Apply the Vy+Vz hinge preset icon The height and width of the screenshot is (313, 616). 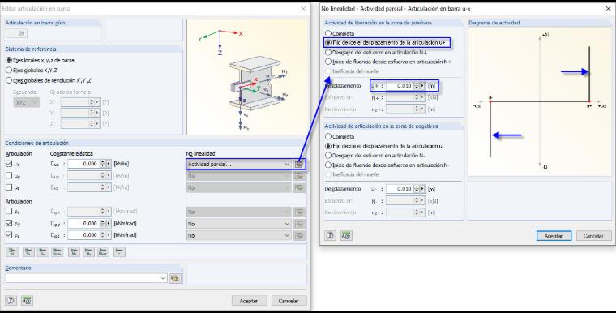tap(58, 251)
